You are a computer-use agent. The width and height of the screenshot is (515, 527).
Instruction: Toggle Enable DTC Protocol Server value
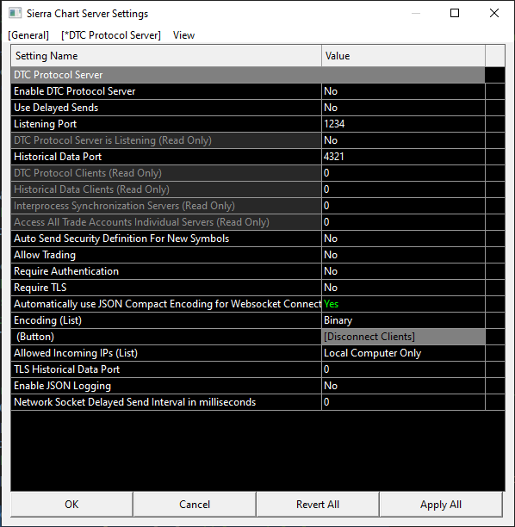pyautogui.click(x=403, y=91)
